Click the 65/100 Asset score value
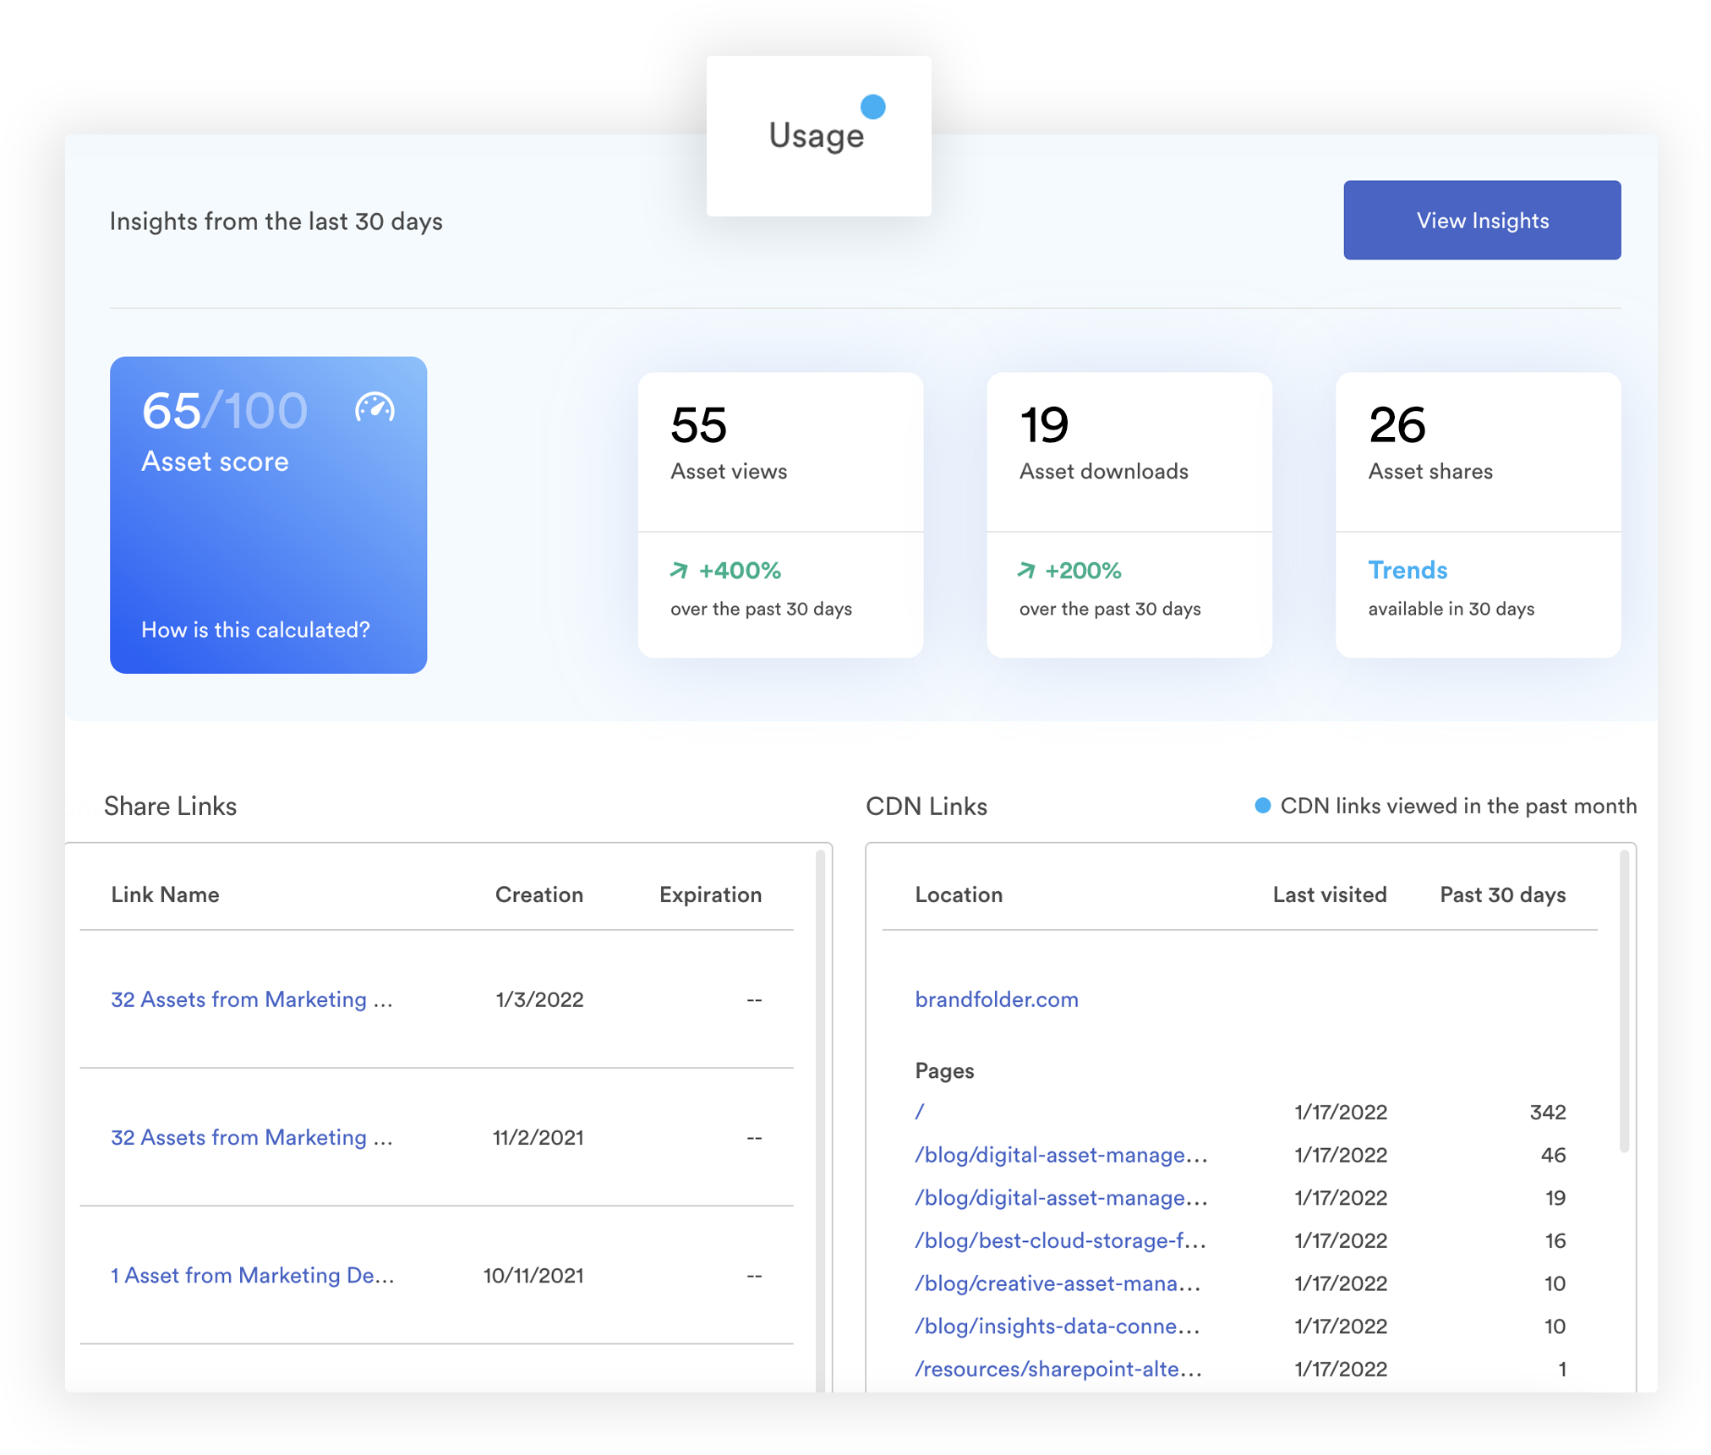 pyautogui.click(x=224, y=411)
